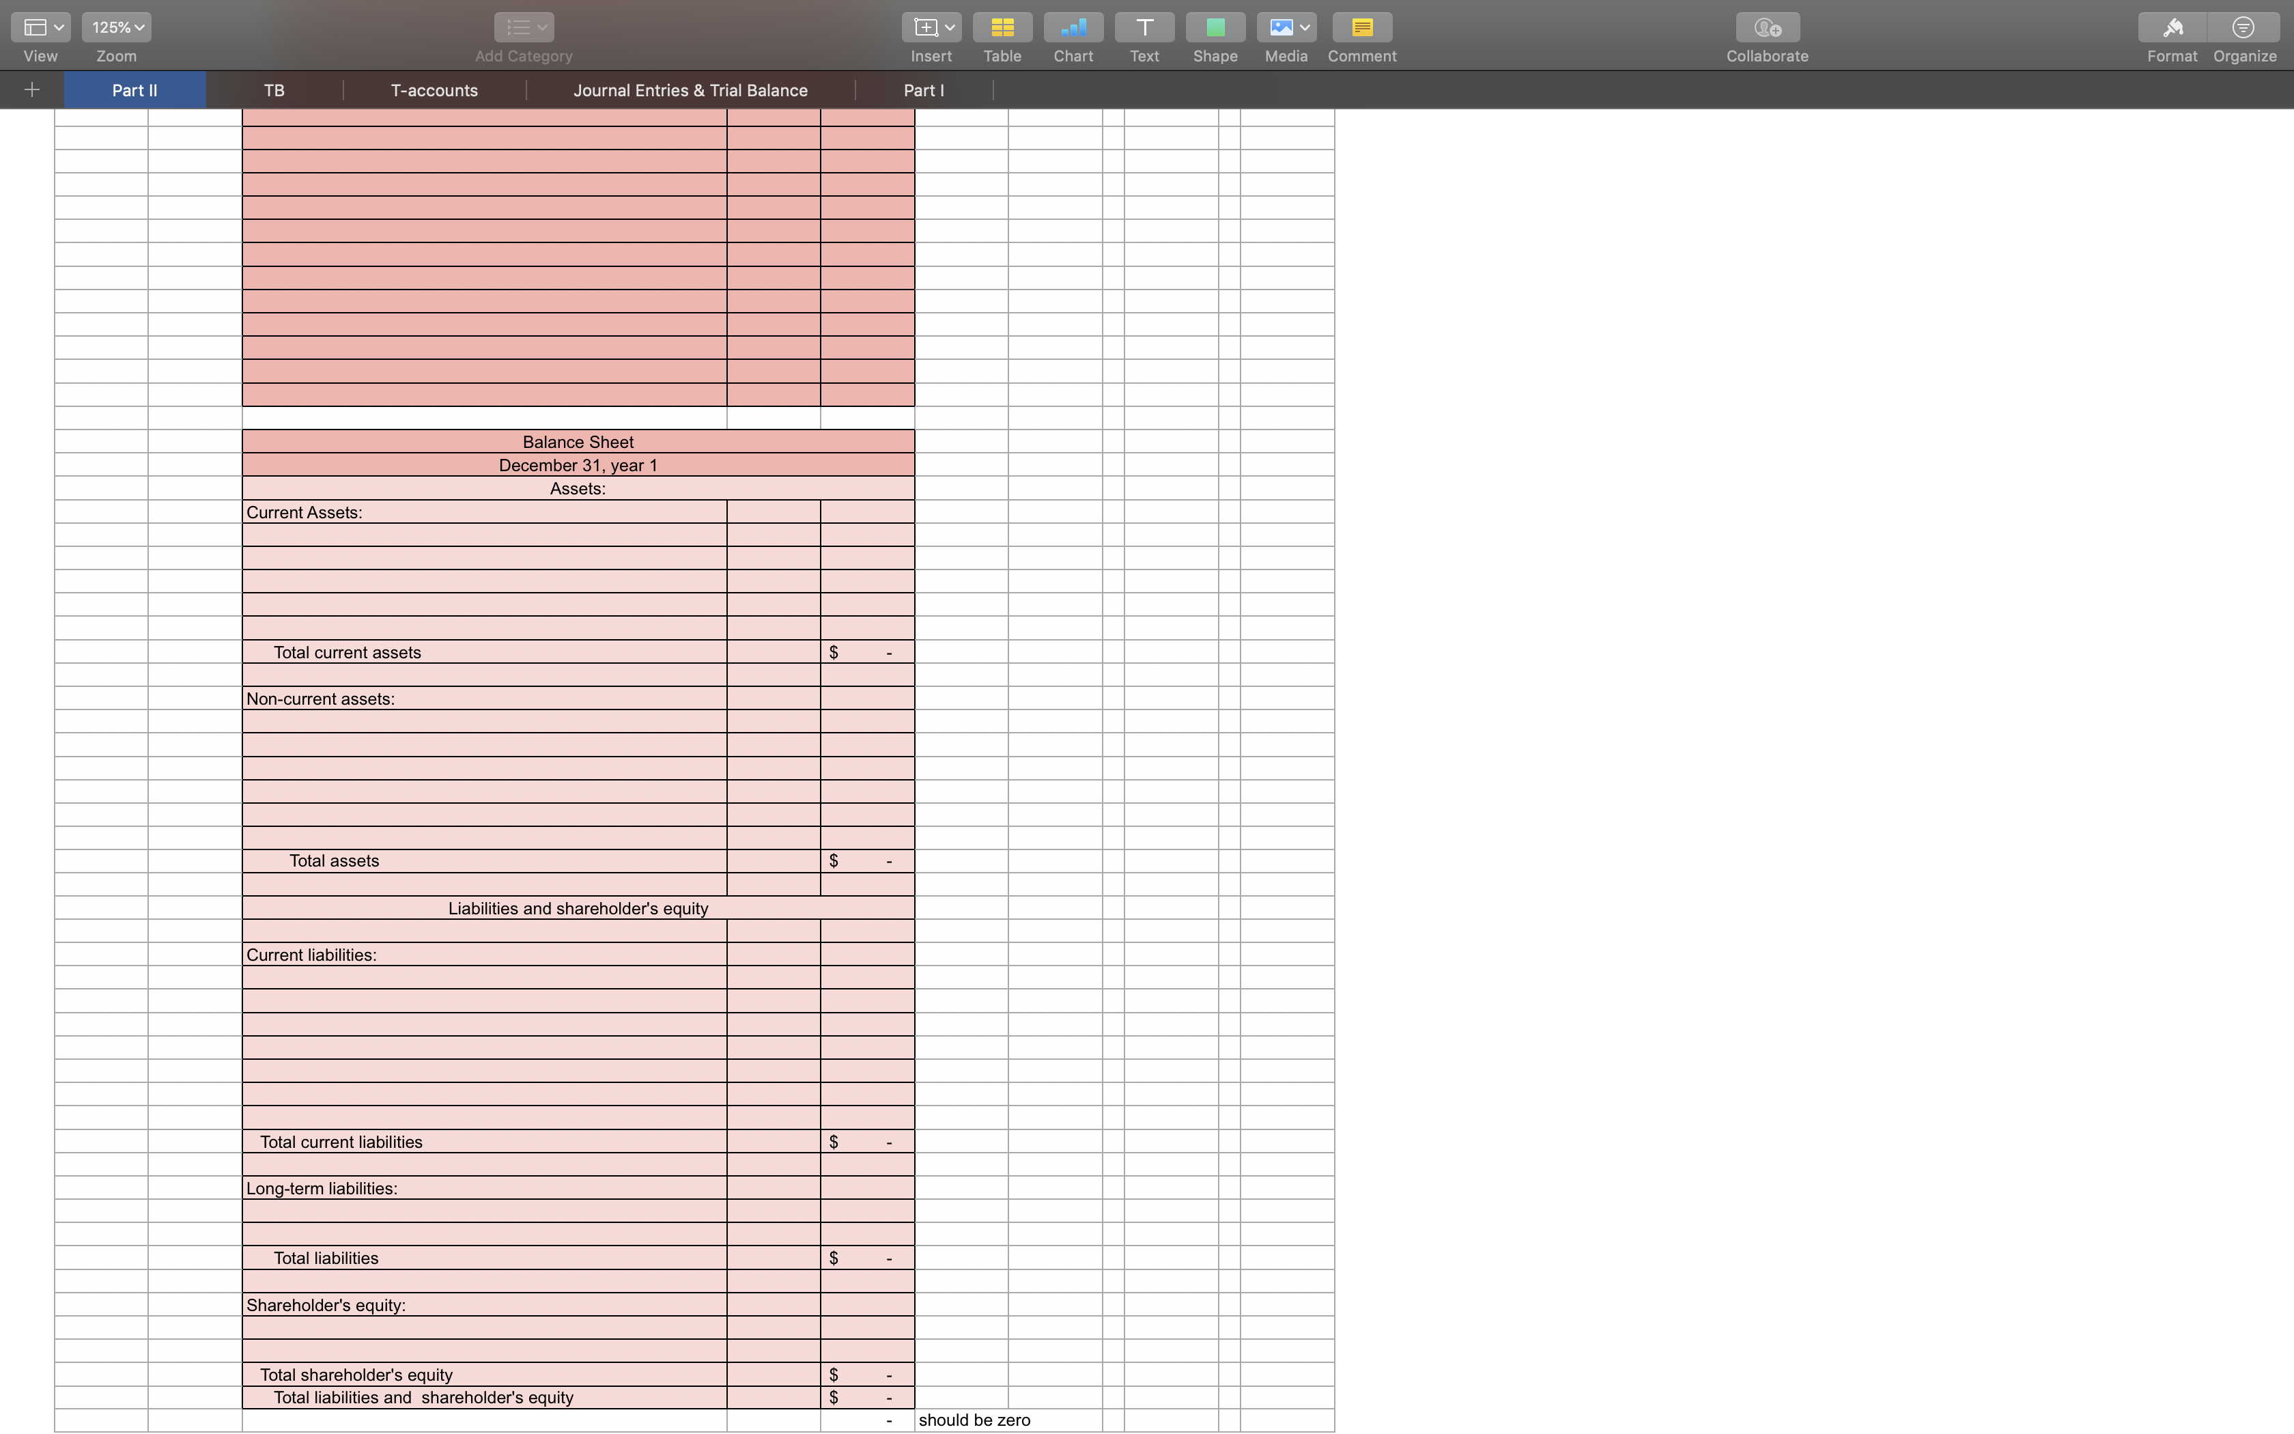Insert a chart
The height and width of the screenshot is (1434, 2294).
1072,27
